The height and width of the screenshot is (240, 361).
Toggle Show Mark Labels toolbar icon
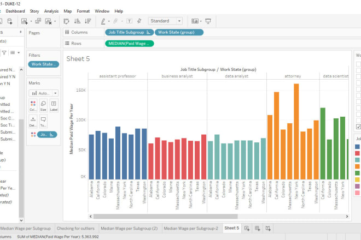tap(130, 21)
